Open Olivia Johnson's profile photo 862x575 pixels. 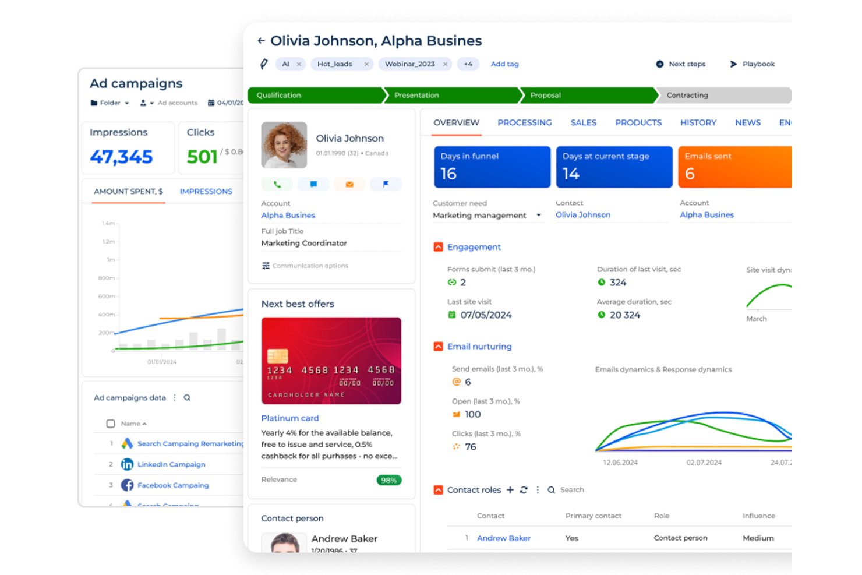tap(284, 145)
